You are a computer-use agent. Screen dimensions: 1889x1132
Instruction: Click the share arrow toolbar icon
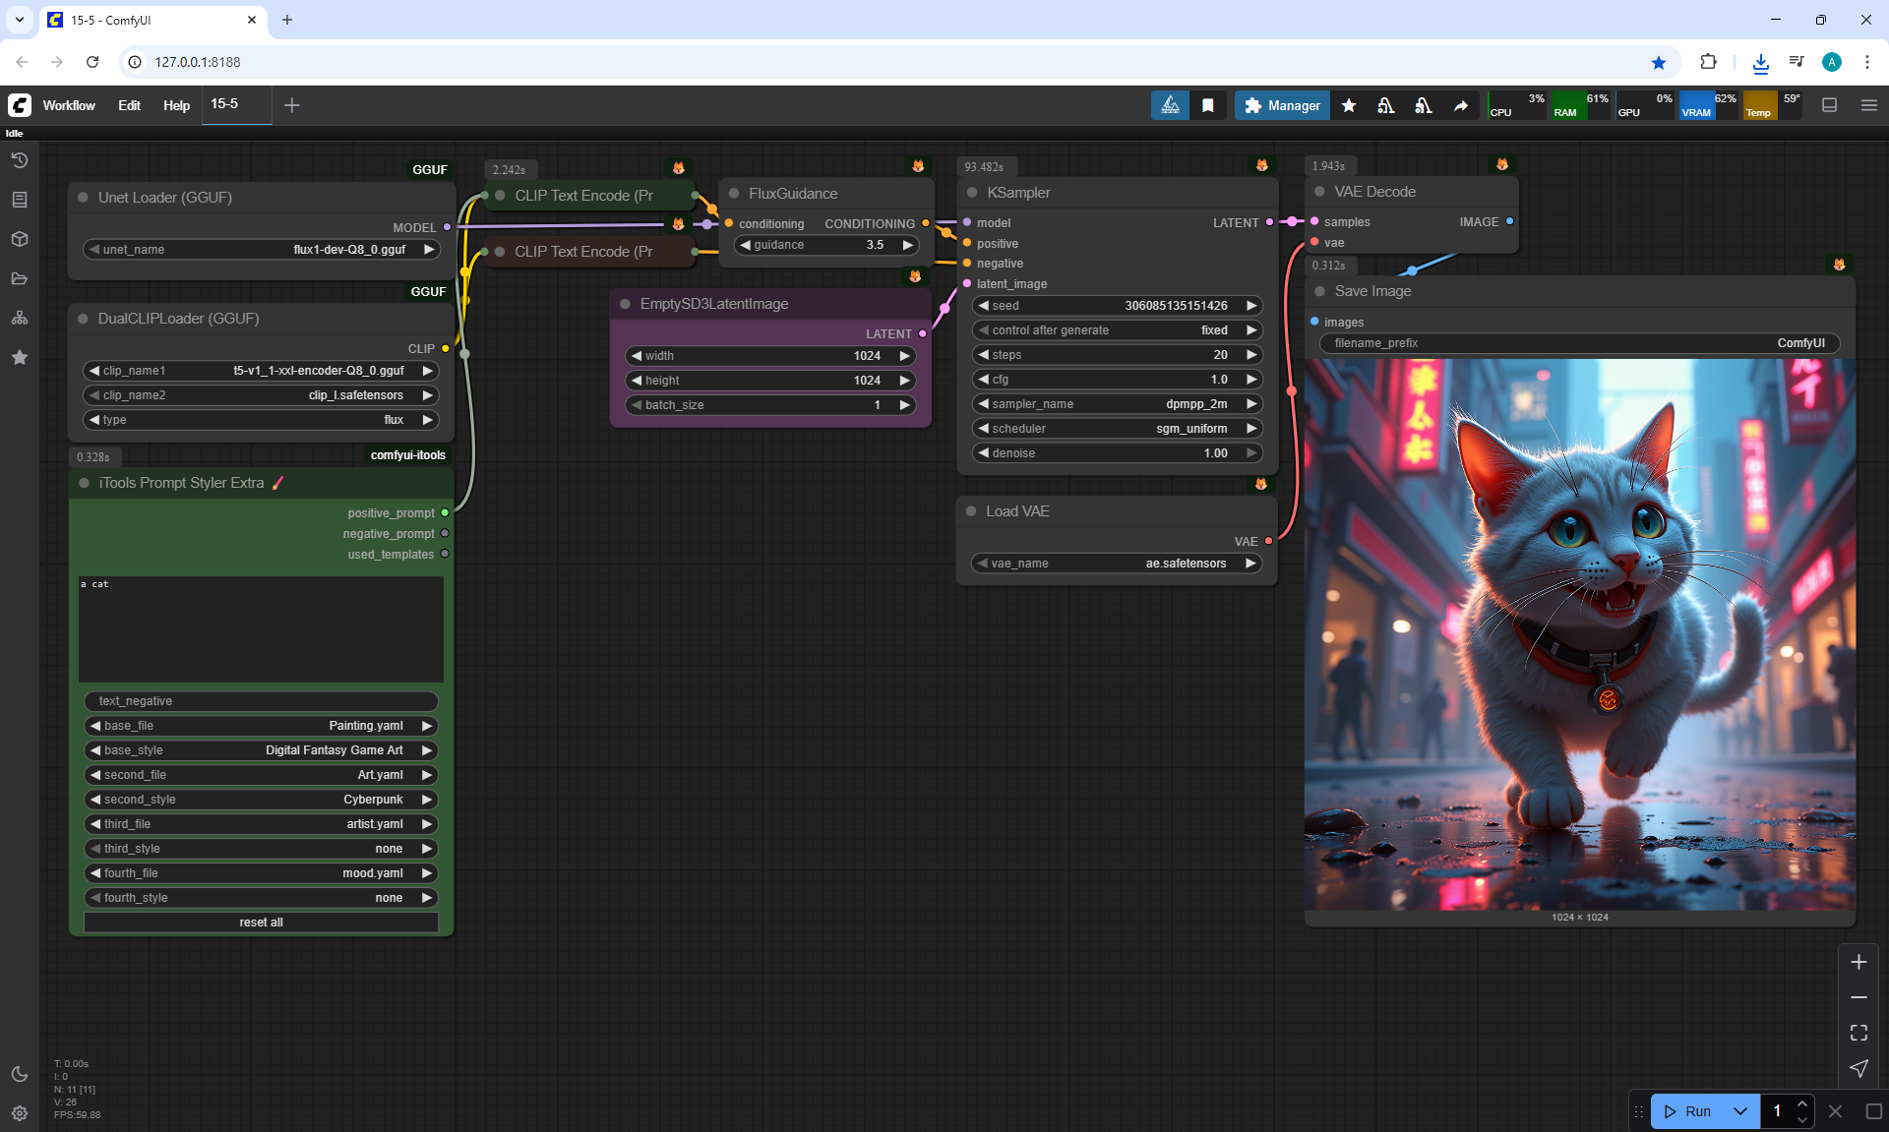pos(1461,105)
